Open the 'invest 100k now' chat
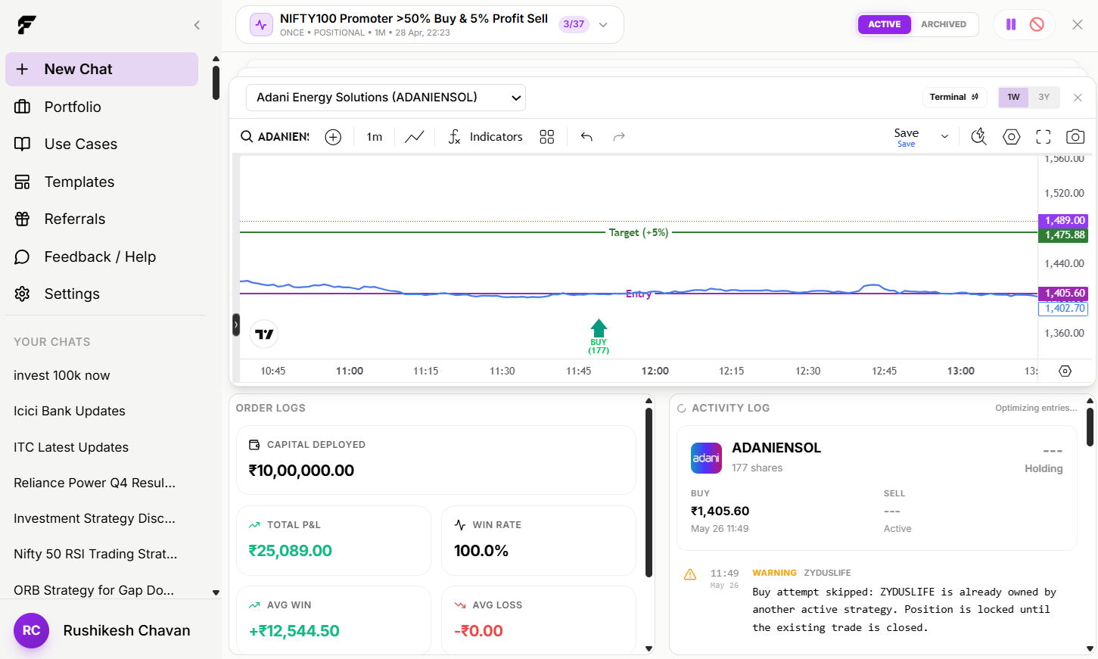Screen dimensions: 1098x659 [62, 375]
